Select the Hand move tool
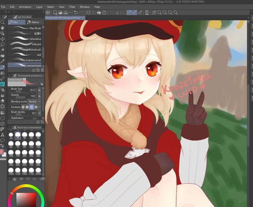This screenshot has height=207, width=253. click(x=3, y=28)
